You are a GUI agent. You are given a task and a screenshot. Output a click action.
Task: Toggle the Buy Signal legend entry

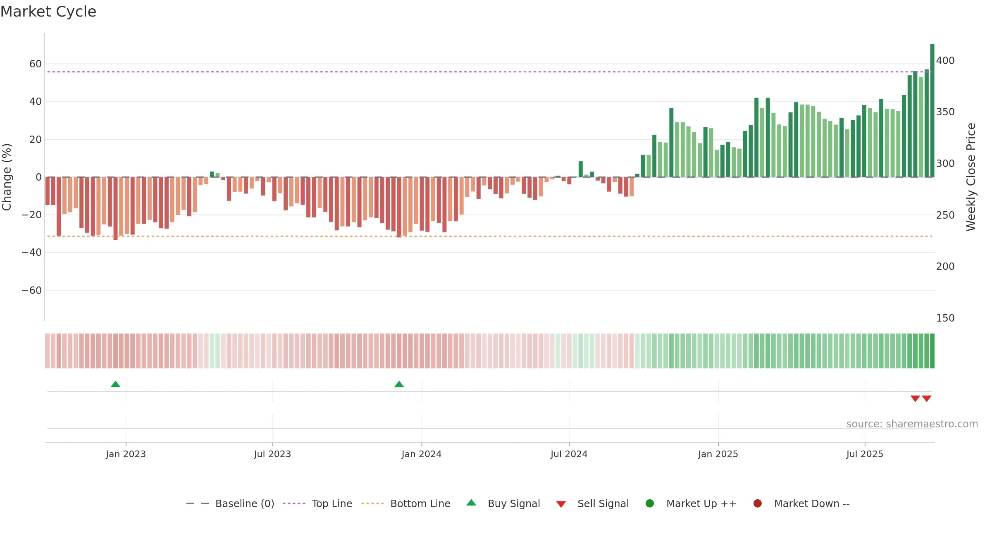503,503
